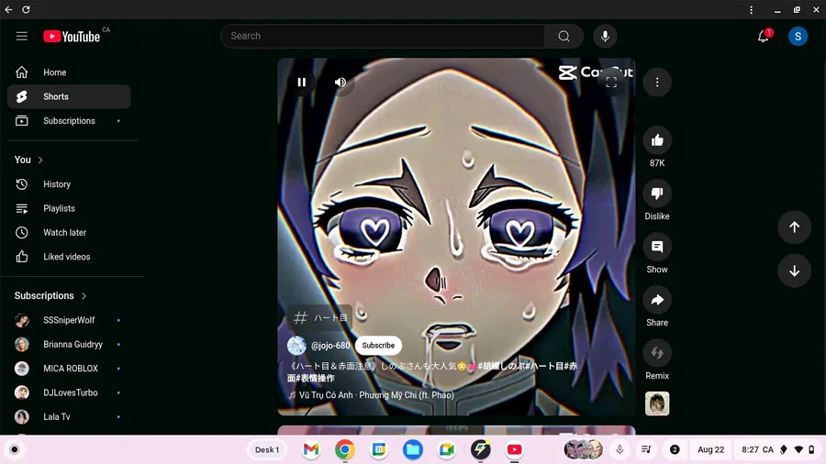This screenshot has width=826, height=464.
Task: Click the YouTube logo
Action: [72, 36]
